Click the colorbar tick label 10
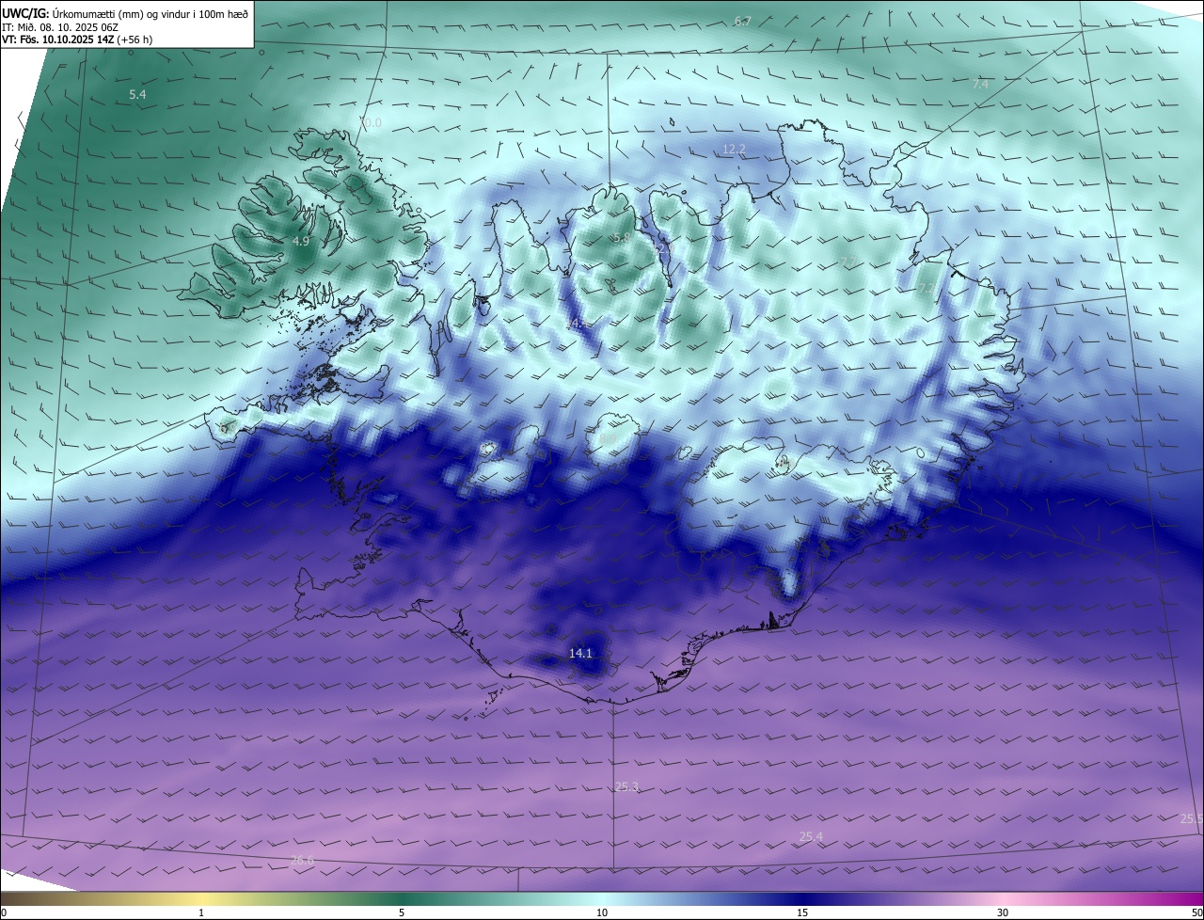Screen dimensions: 1204x920 point(602,912)
